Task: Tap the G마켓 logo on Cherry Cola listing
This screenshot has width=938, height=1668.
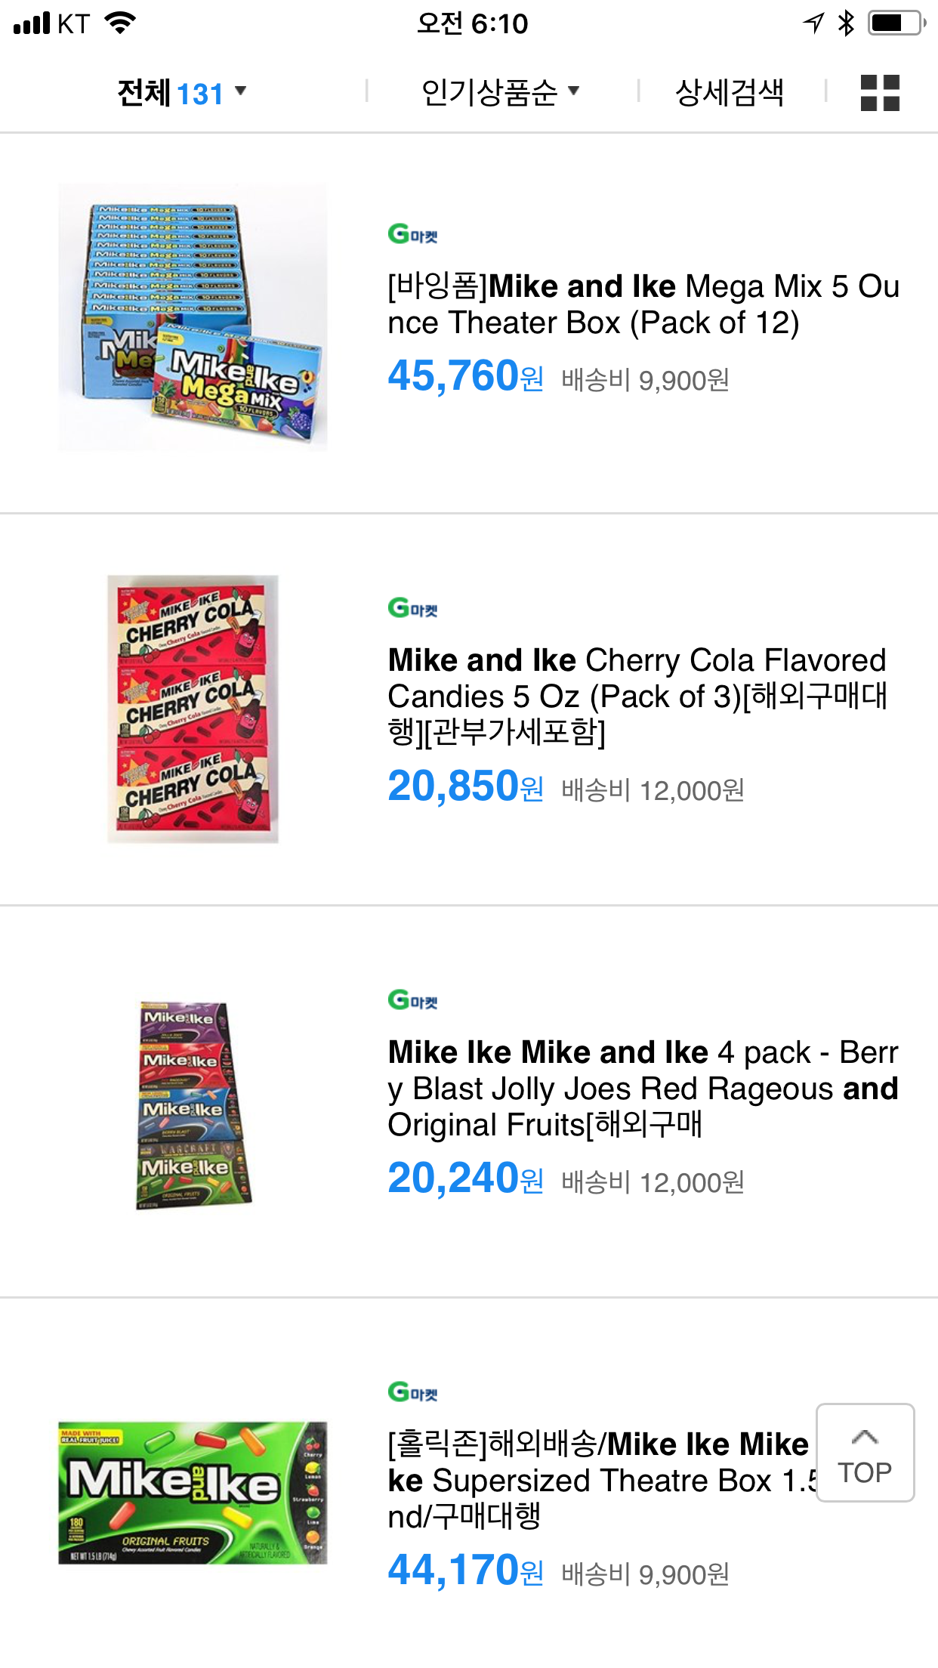Action: pos(412,608)
